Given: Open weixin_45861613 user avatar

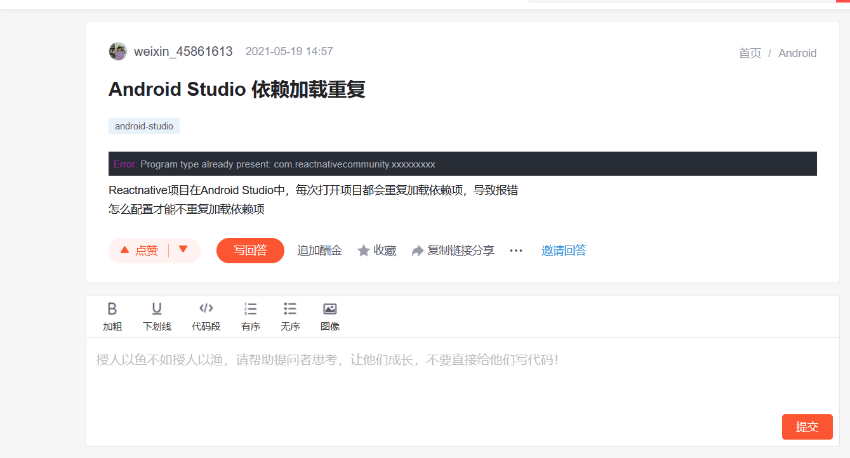Looking at the screenshot, I should [x=118, y=51].
